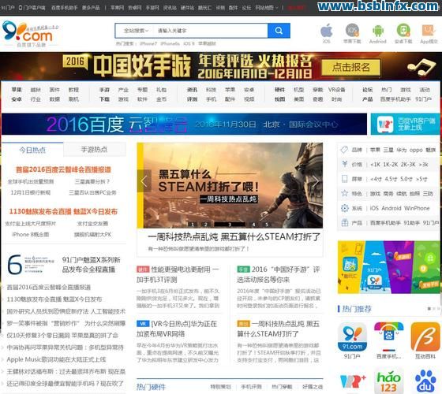Open the VR设备 navigation link
The image size is (442, 394).
pyautogui.click(x=336, y=90)
